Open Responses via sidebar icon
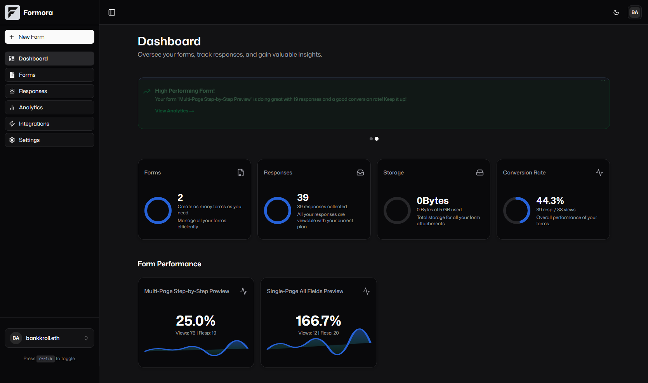 tap(12, 91)
